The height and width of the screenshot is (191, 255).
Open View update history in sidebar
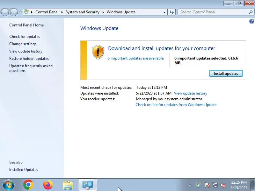click(26, 51)
